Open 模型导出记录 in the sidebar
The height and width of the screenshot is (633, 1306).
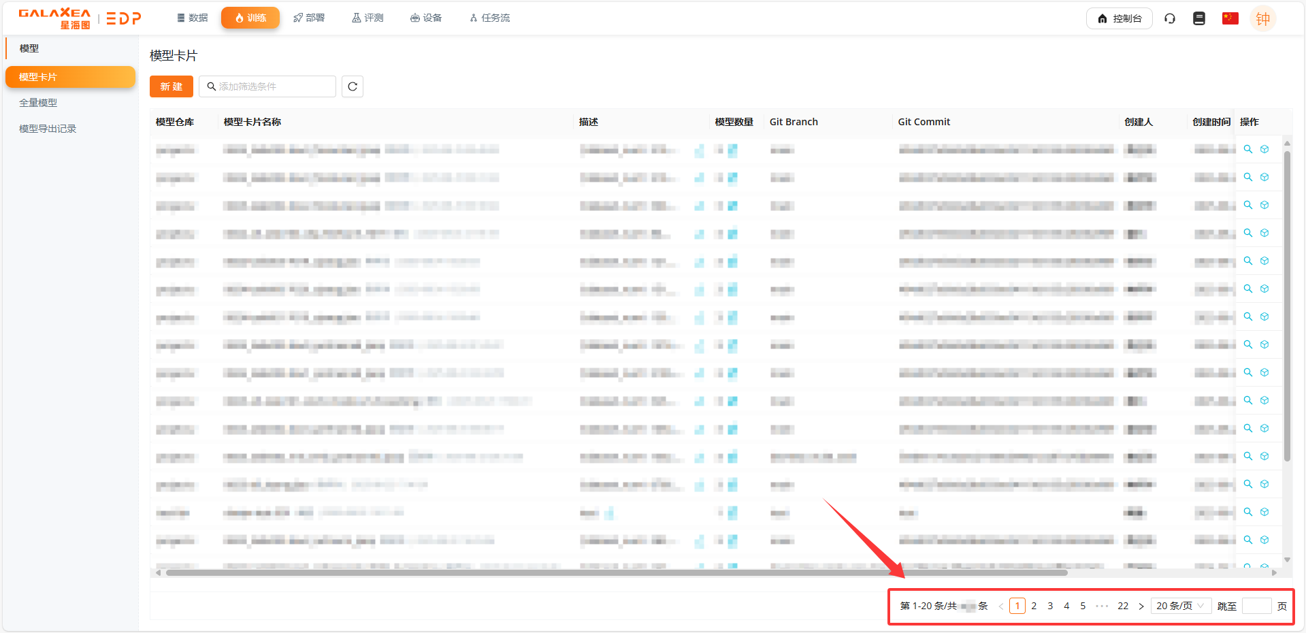pyautogui.click(x=48, y=129)
